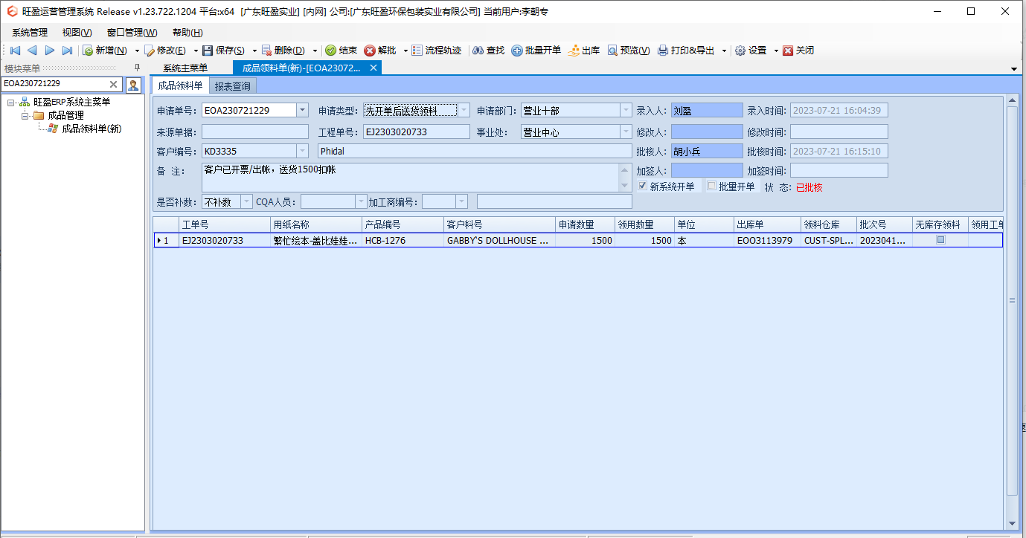Click the vertical scrollbar of the form
This screenshot has width=1026, height=538.
(x=1012, y=300)
